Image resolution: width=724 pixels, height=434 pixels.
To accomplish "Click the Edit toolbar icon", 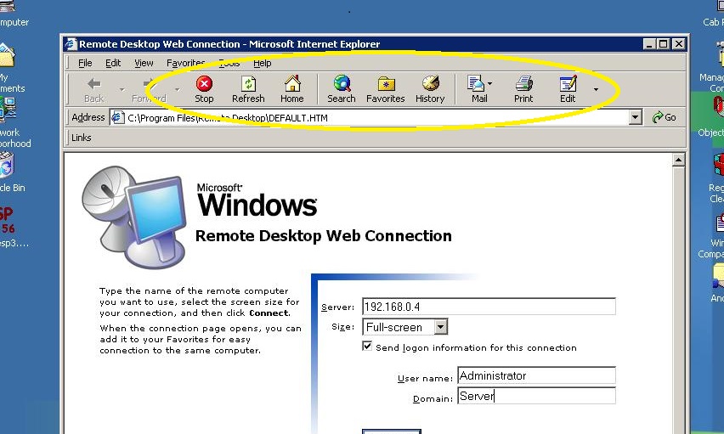I will pos(568,89).
